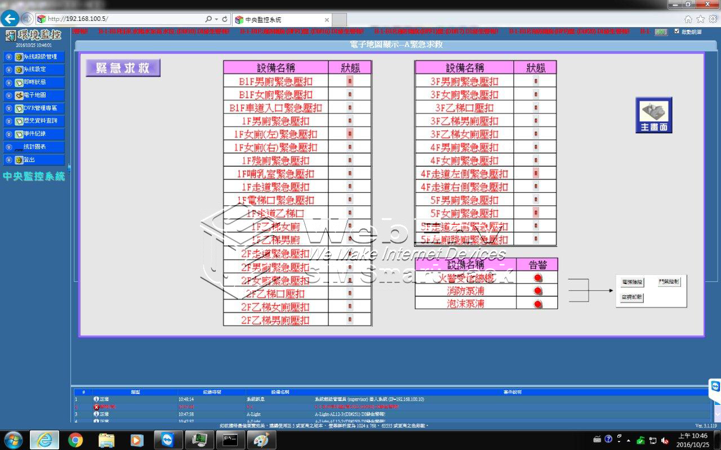Viewport: 721px width, 450px height.
Task: Click the 主畫面 home icon button
Action: pyautogui.click(x=654, y=115)
